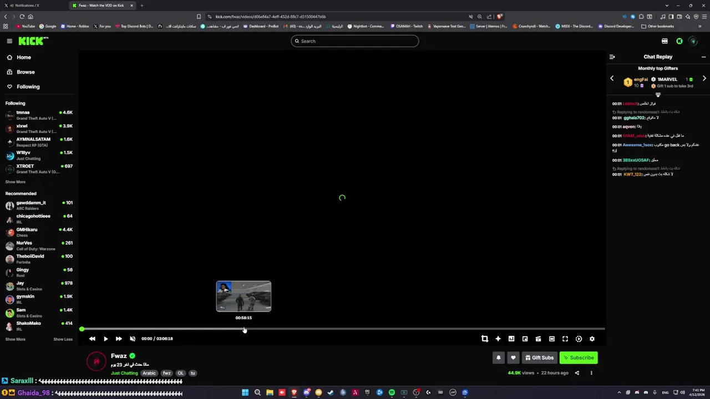
Task: Open Chat Replay options menu
Action: 704,57
